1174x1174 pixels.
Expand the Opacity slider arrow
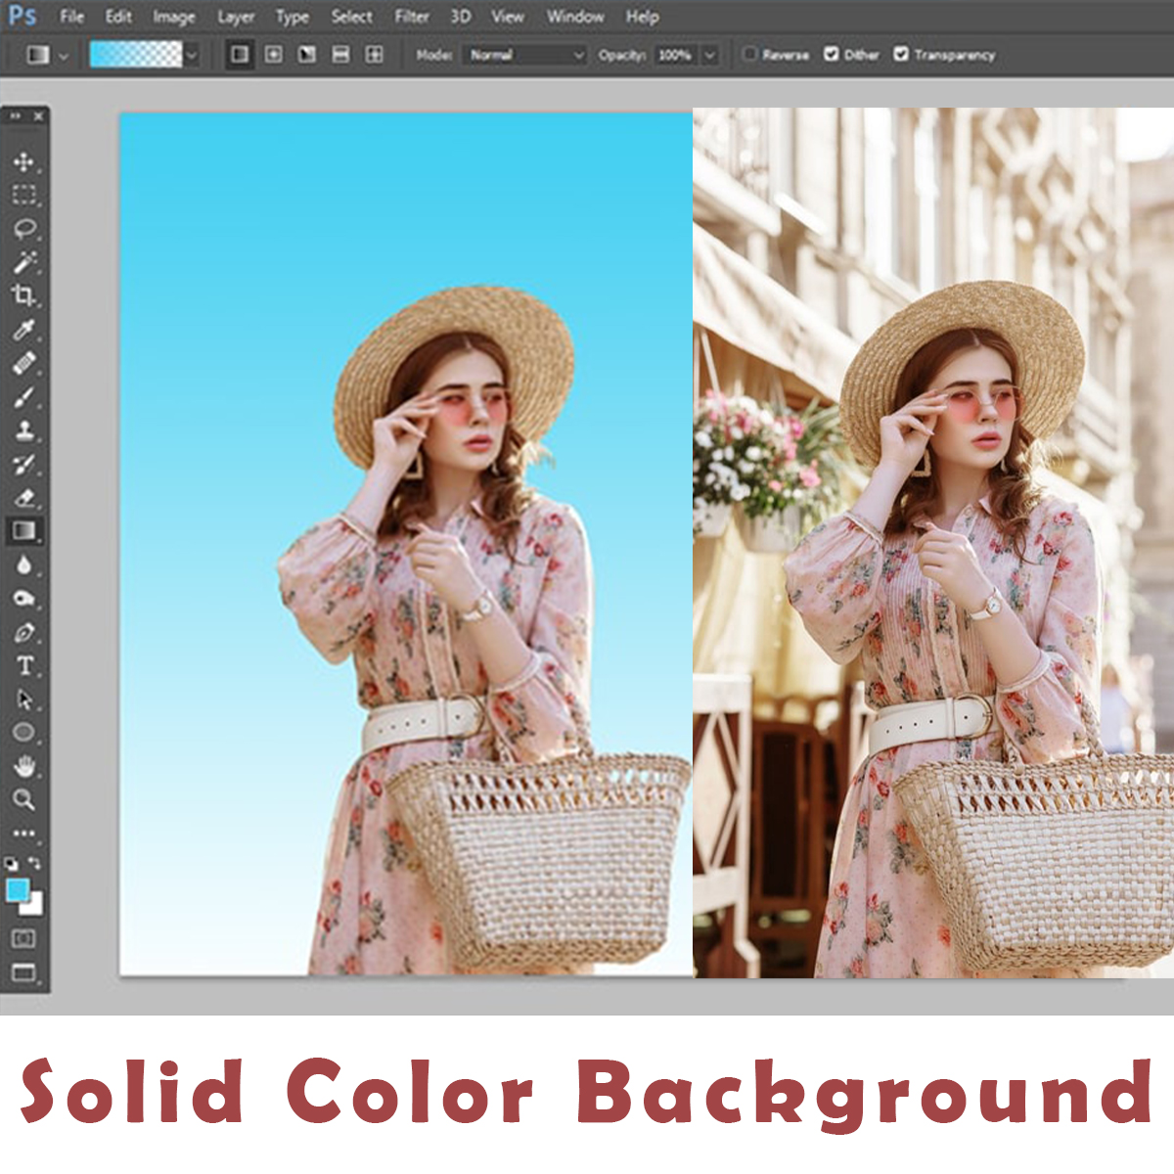click(x=710, y=55)
